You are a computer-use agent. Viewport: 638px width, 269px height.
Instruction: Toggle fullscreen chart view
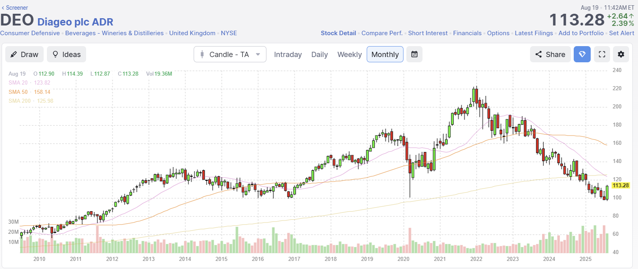click(602, 54)
